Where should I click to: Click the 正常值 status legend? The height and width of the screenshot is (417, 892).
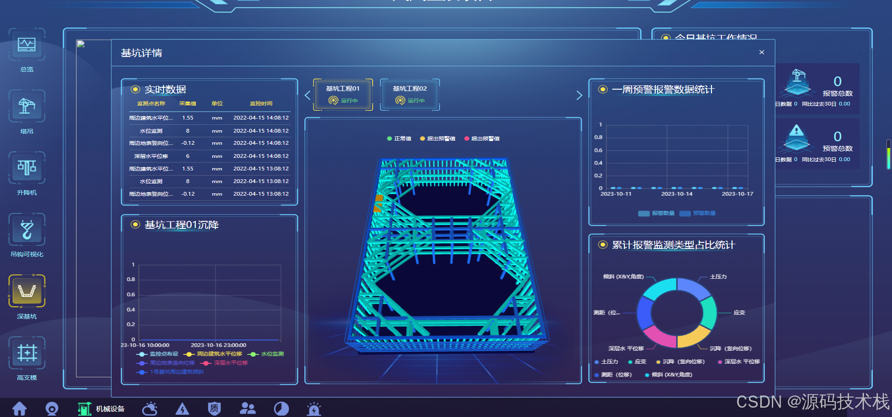[399, 139]
